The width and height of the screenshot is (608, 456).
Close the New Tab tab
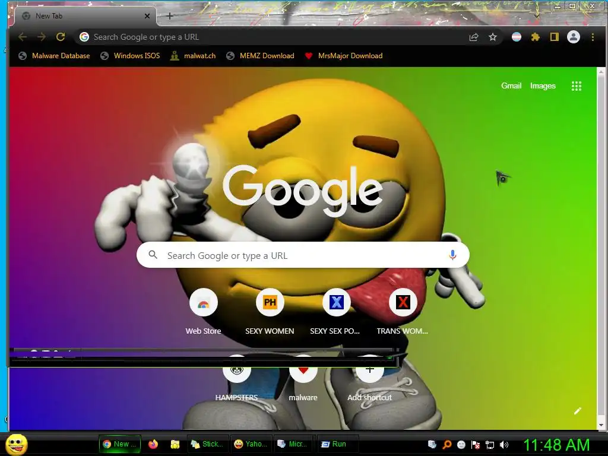point(147,16)
